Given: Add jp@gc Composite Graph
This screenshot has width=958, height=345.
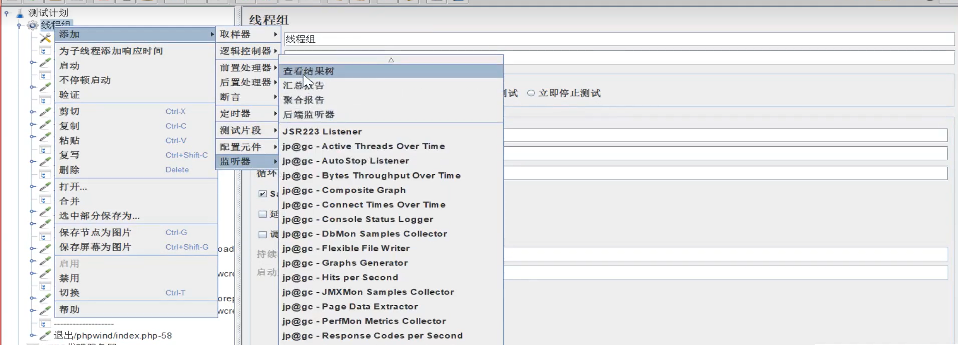Looking at the screenshot, I should click(x=391, y=190).
